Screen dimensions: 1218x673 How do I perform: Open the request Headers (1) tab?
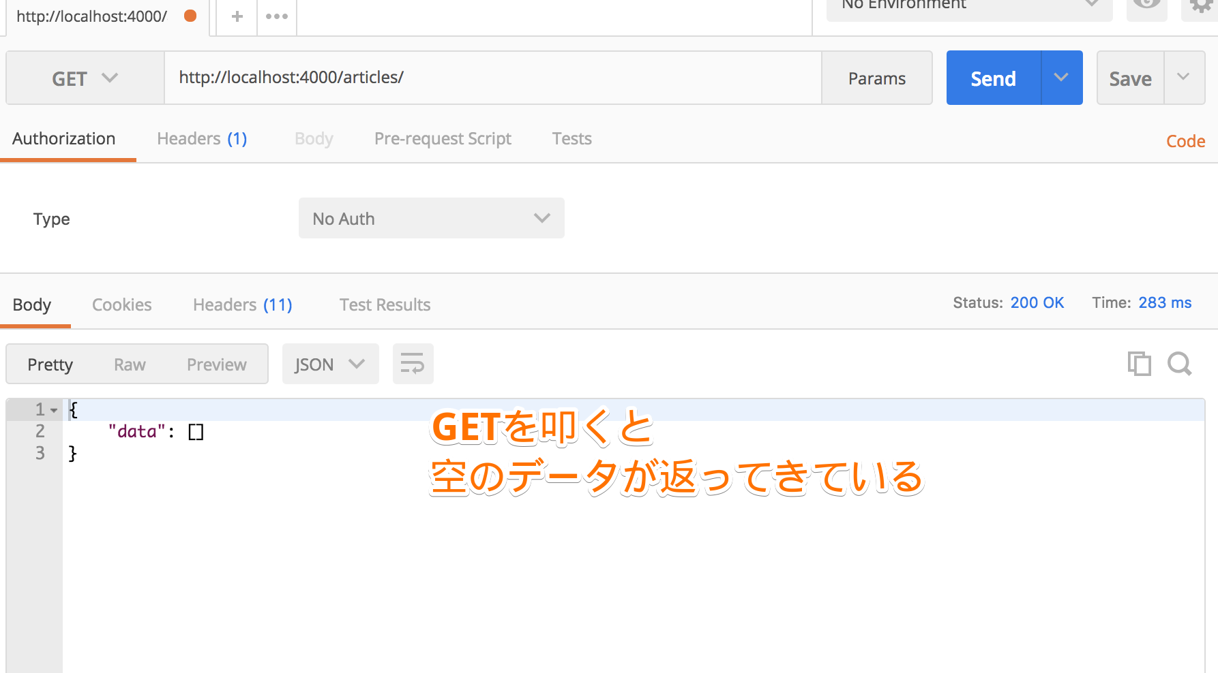202,139
